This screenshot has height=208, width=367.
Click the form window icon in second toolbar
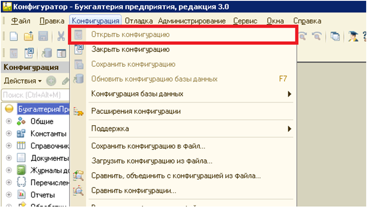click(62, 54)
